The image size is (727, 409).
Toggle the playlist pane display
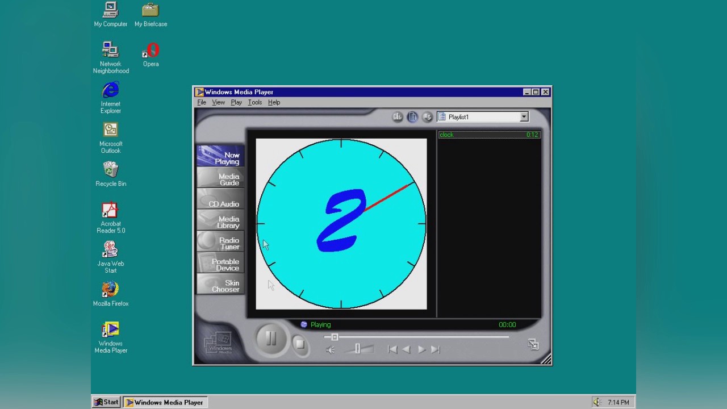pyautogui.click(x=412, y=117)
